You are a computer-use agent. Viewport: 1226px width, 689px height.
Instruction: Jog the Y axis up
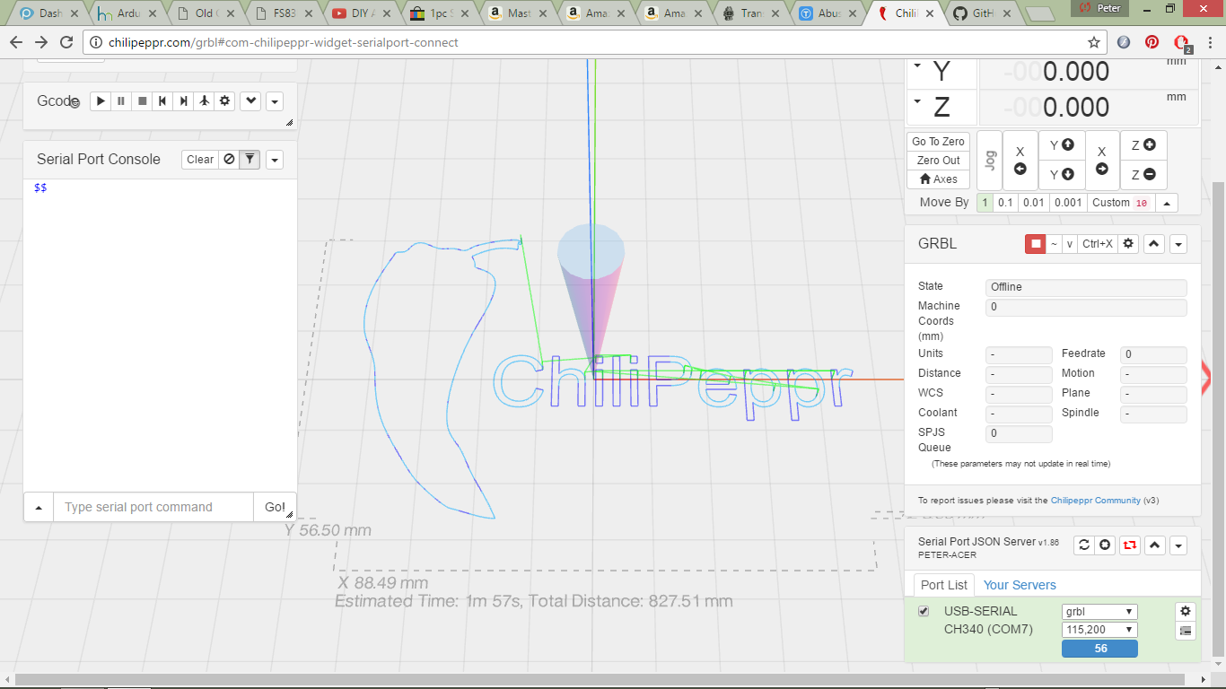click(1062, 145)
